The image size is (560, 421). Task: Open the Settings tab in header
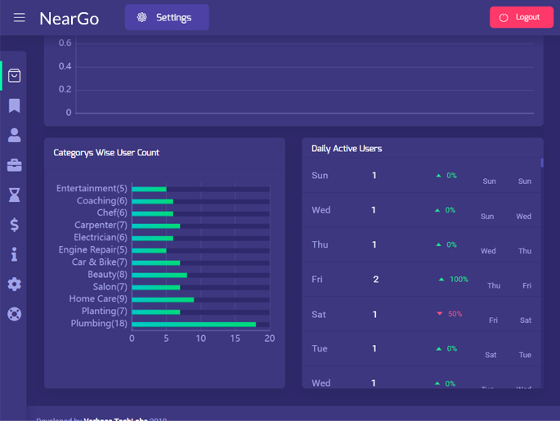coord(167,17)
